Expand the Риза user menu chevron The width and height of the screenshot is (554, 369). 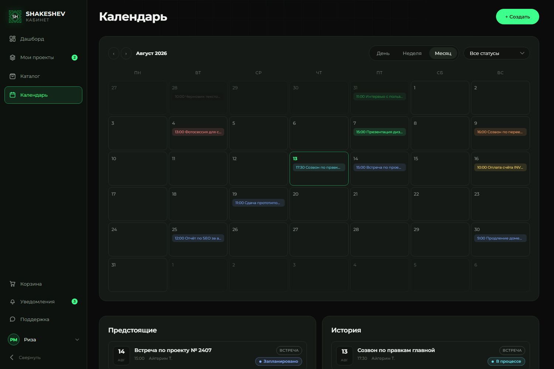click(77, 340)
